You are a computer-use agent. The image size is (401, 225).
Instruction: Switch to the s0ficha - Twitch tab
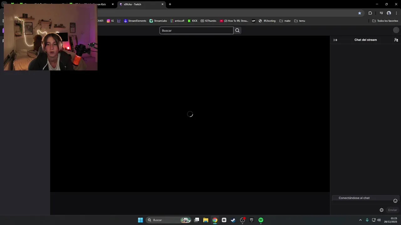tap(141, 4)
